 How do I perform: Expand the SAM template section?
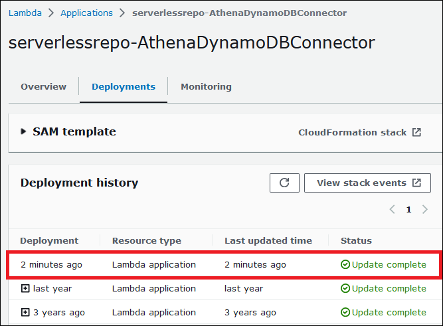[24, 132]
